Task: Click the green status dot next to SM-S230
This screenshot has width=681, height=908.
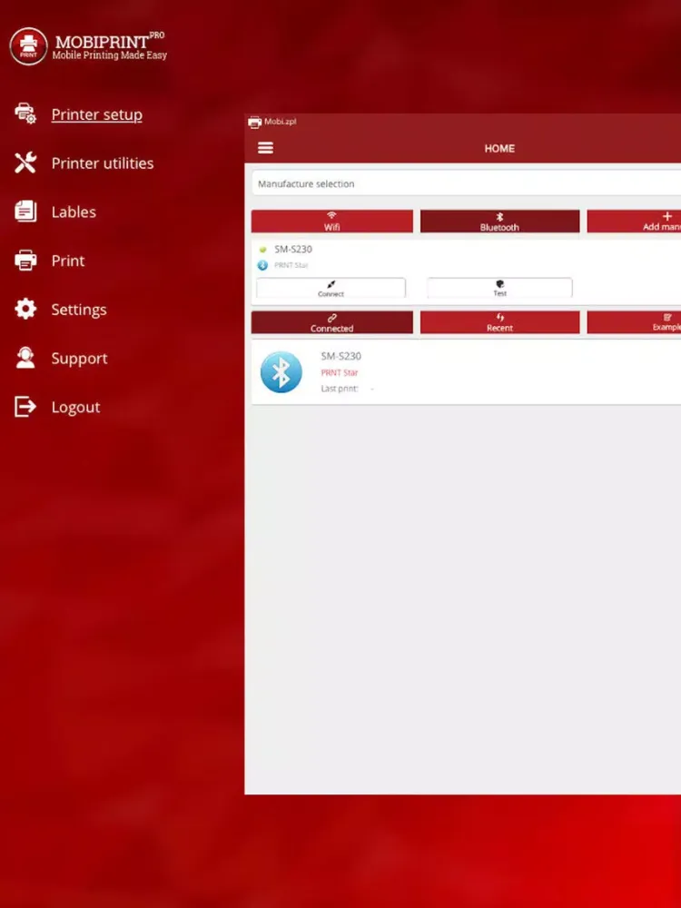Action: click(263, 251)
